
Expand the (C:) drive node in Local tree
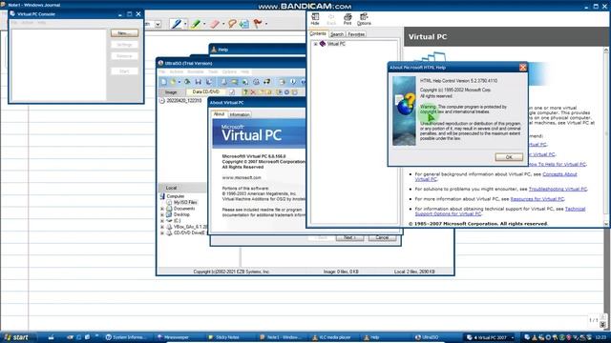162,220
